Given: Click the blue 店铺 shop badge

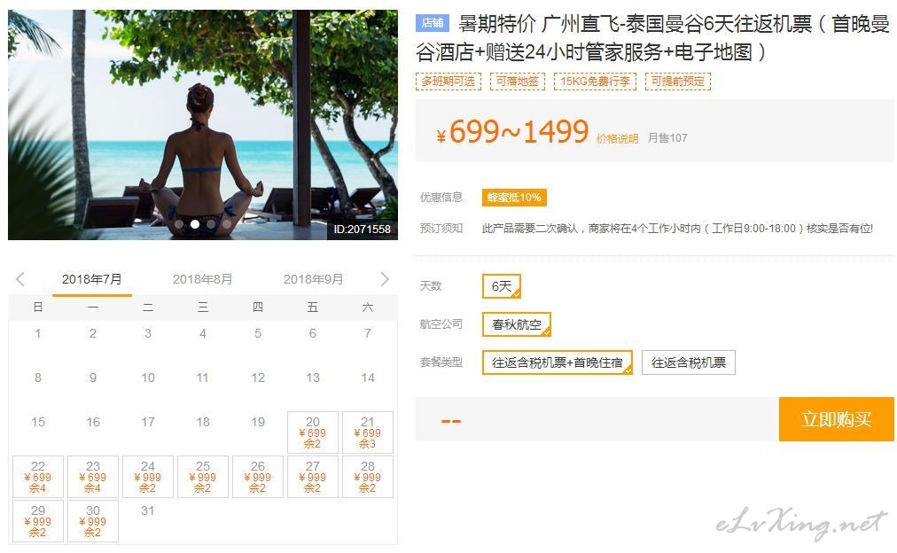Looking at the screenshot, I should pyautogui.click(x=433, y=23).
